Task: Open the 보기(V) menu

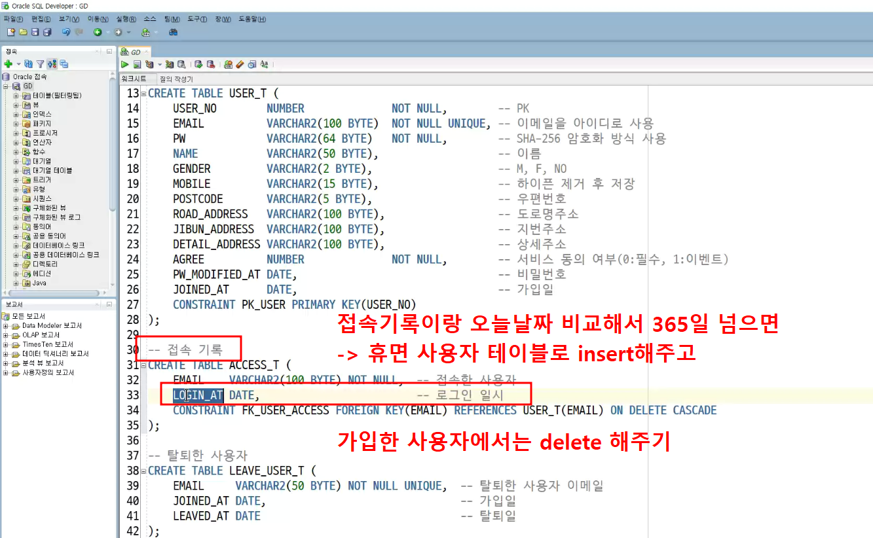Action: pyautogui.click(x=69, y=19)
